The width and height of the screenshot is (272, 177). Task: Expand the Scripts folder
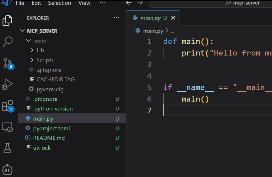click(x=72, y=60)
